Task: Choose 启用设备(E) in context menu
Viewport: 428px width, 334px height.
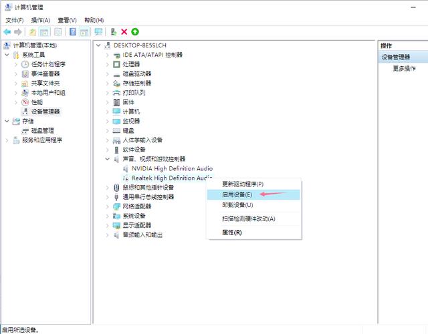Action: pos(254,194)
